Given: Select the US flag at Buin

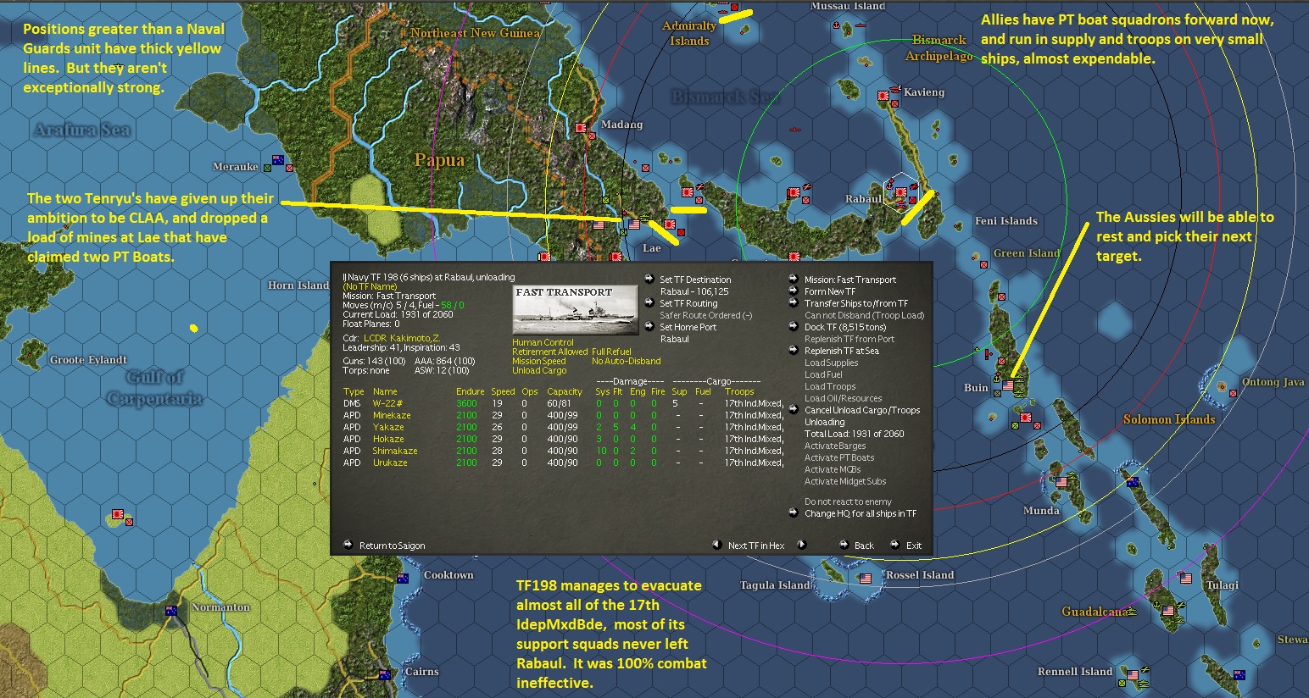Looking at the screenshot, I should pos(1008,385).
